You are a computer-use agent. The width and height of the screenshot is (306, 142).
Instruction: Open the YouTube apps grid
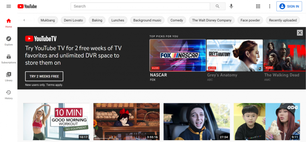point(258,6)
